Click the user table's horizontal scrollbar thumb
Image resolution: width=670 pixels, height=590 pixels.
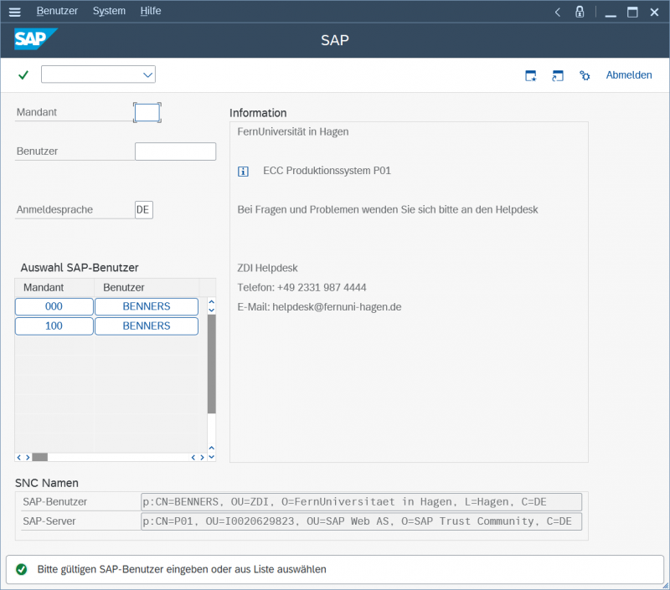(x=39, y=457)
